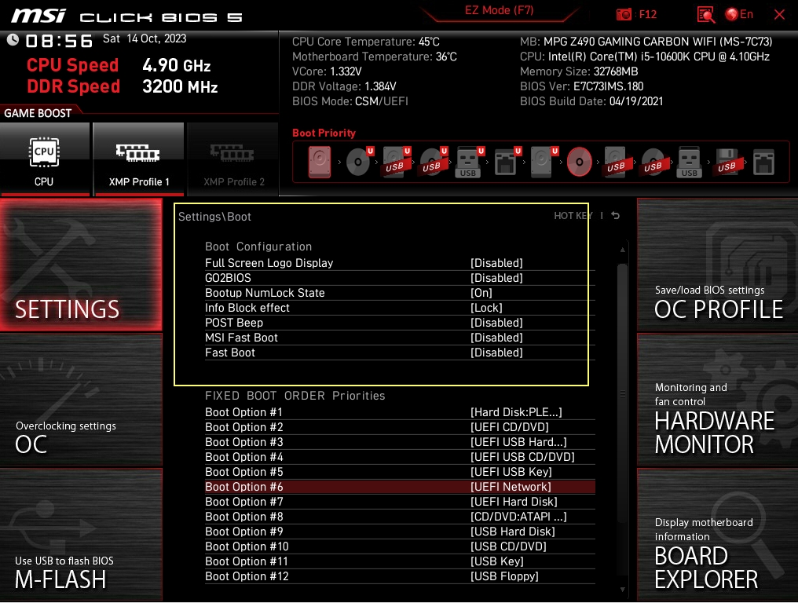
Task: Toggle MSI Fast Boot [Disabled] value
Action: 496,338
